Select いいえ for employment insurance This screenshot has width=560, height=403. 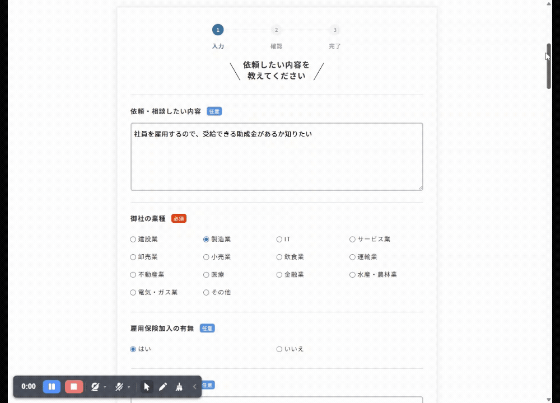click(279, 349)
